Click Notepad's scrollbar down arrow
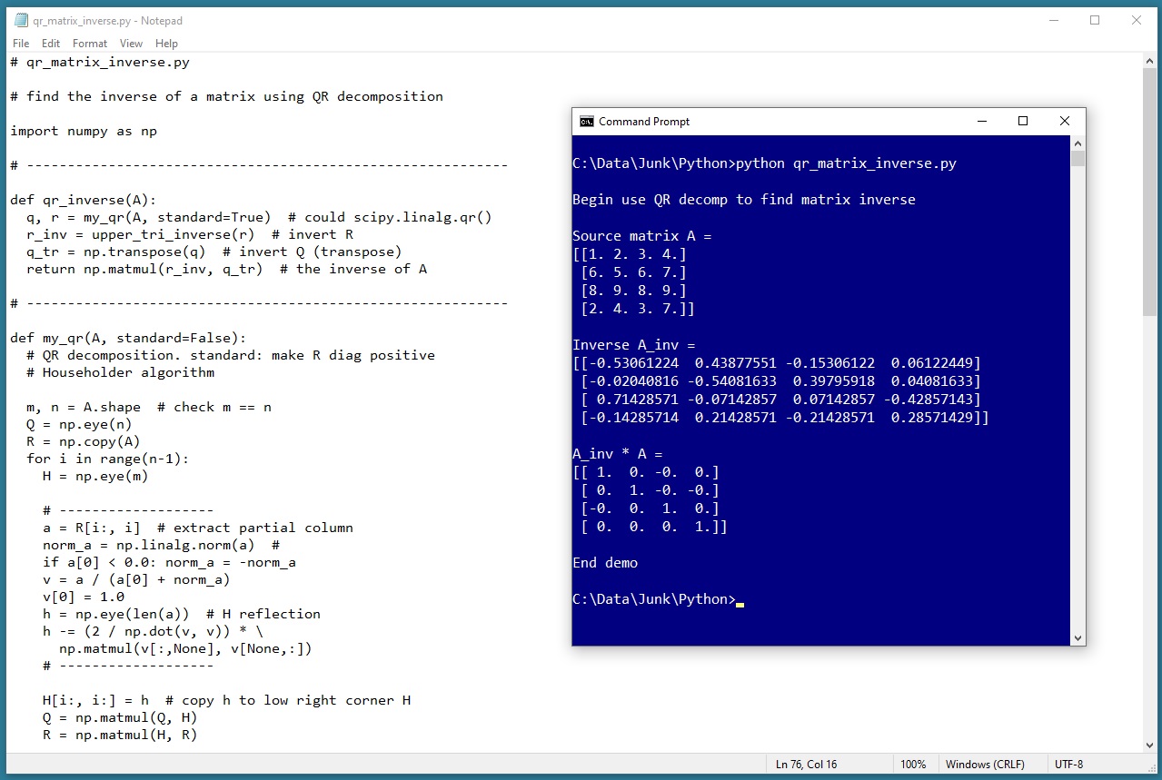1162x780 pixels. (1150, 745)
